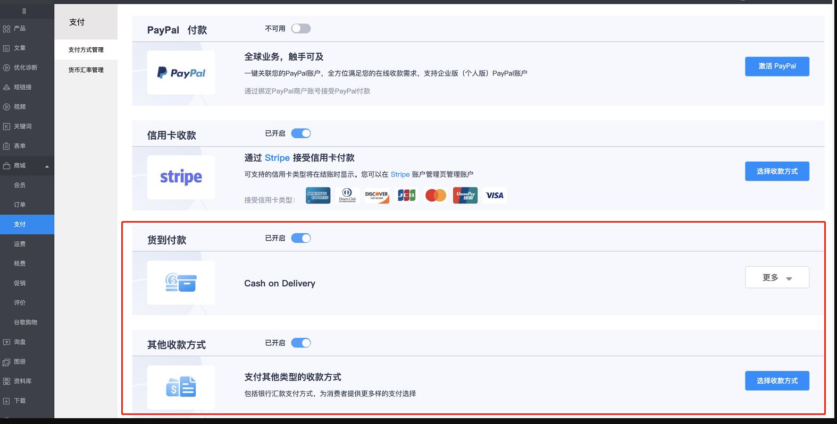
Task: Click the 支付其他类型的收款方式 heading
Action: [292, 377]
